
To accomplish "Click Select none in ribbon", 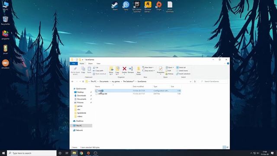I will tap(182, 71).
